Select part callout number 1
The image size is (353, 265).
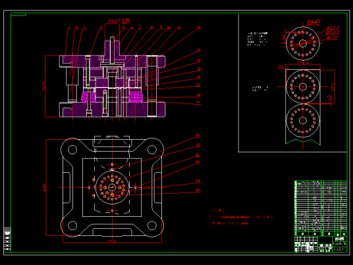click(x=69, y=28)
